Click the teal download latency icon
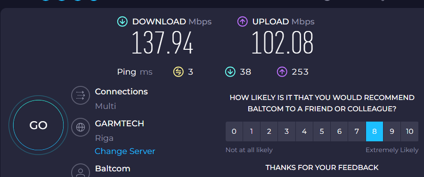 pos(230,72)
